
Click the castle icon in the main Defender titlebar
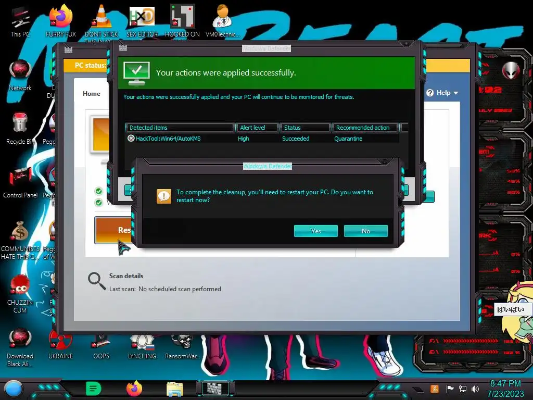pos(68,50)
